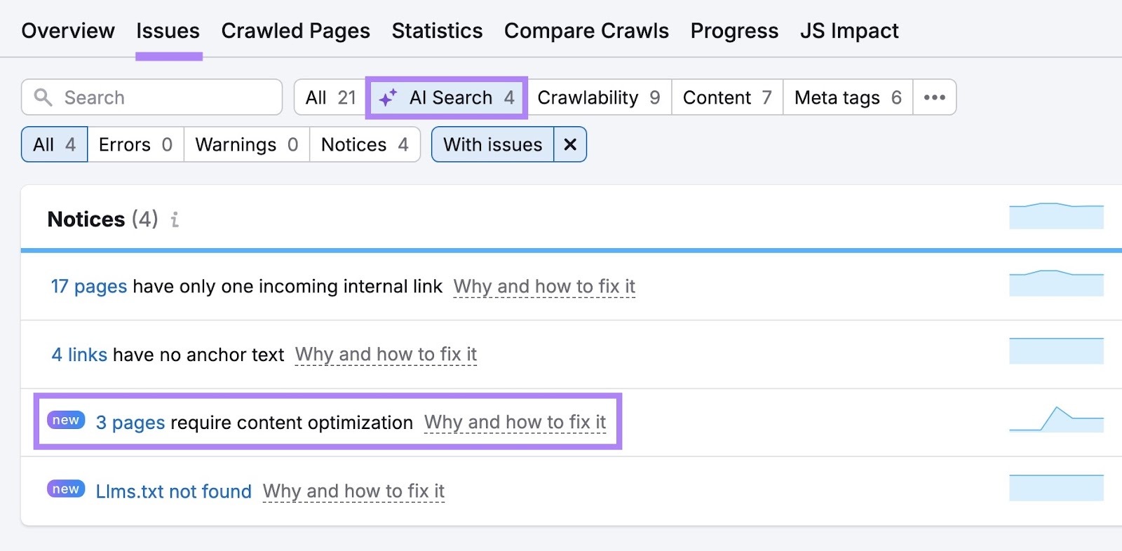Click the sparkline chart for content optimization notice
The width and height of the screenshot is (1122, 551).
[1056, 421]
